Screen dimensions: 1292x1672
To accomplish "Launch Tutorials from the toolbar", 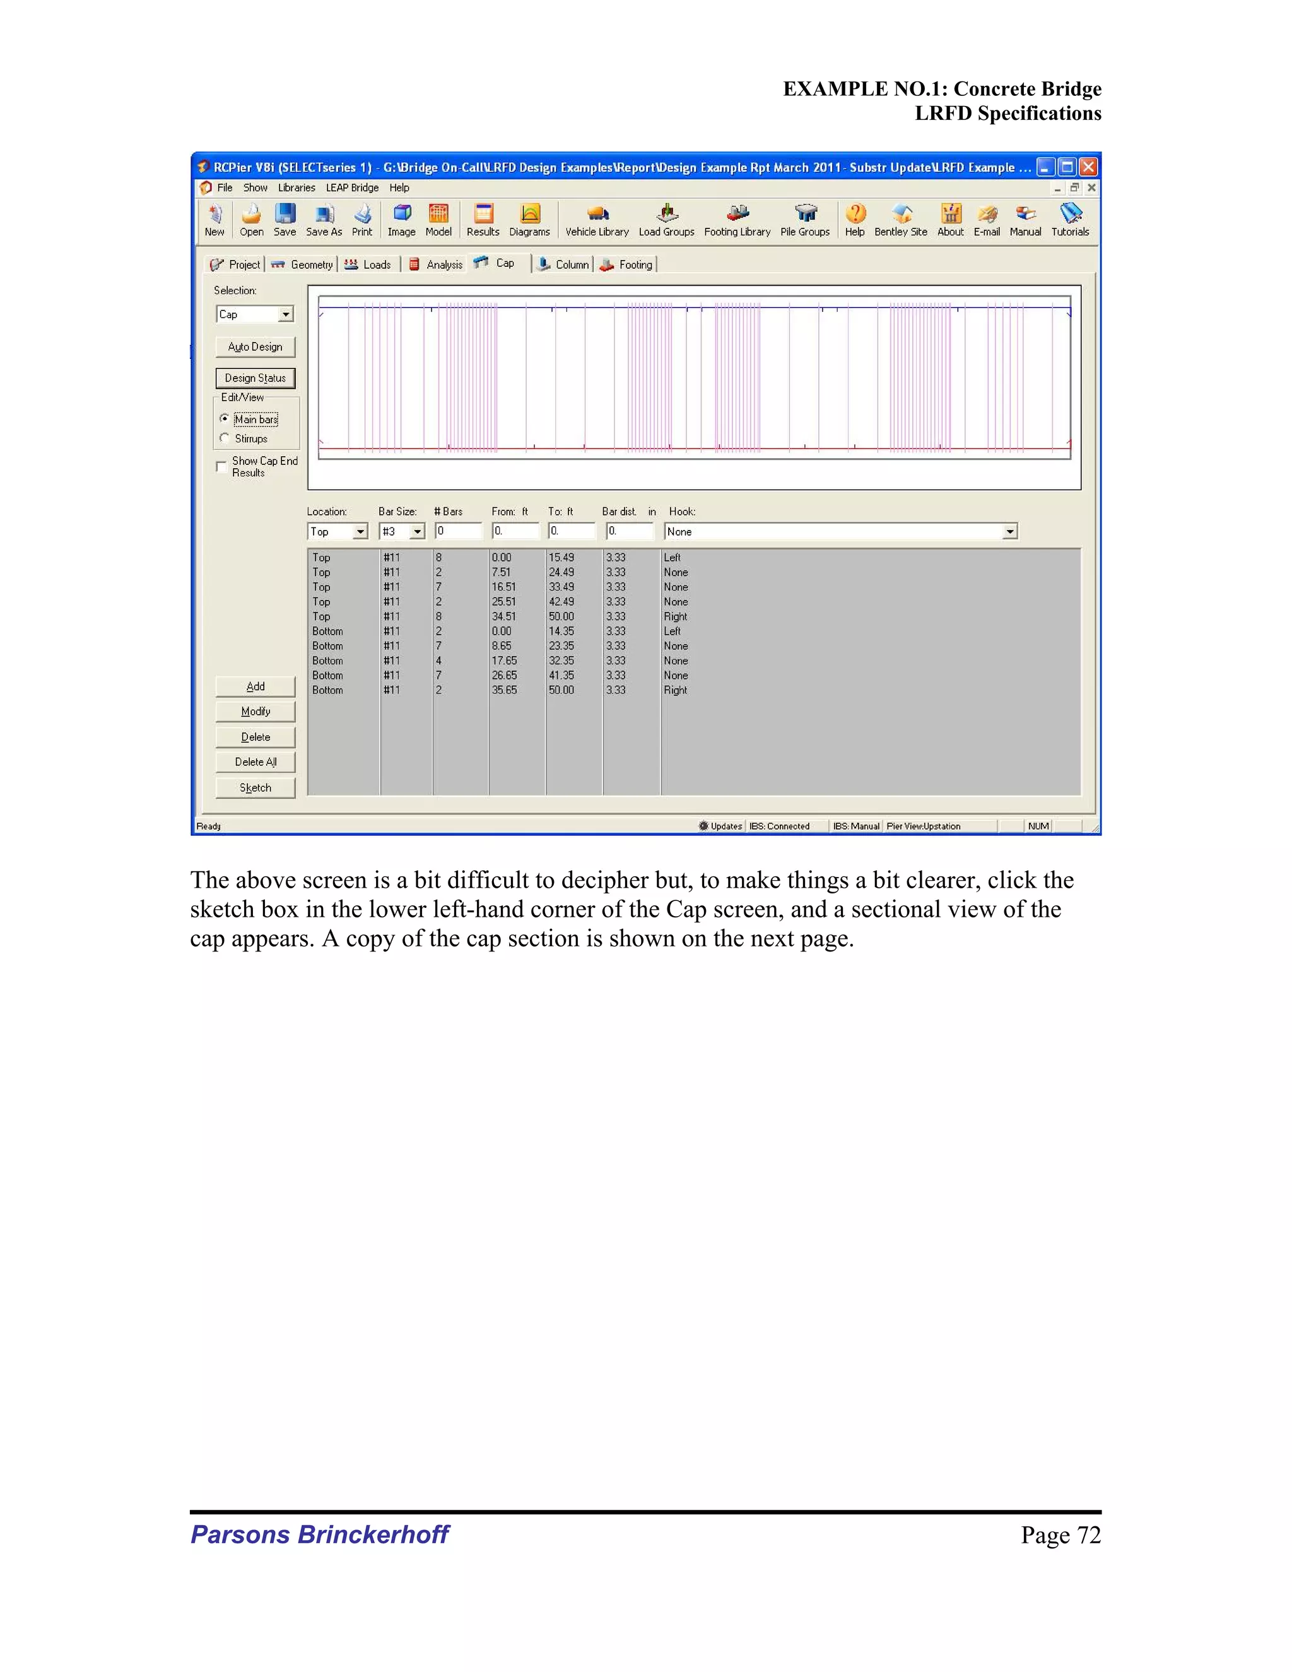I will tap(1070, 220).
